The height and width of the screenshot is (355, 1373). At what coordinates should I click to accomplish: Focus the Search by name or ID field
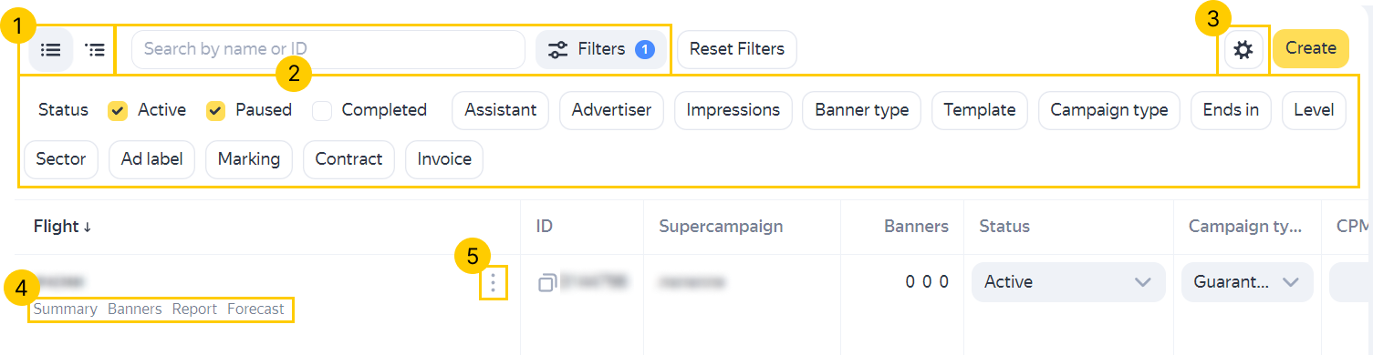328,49
